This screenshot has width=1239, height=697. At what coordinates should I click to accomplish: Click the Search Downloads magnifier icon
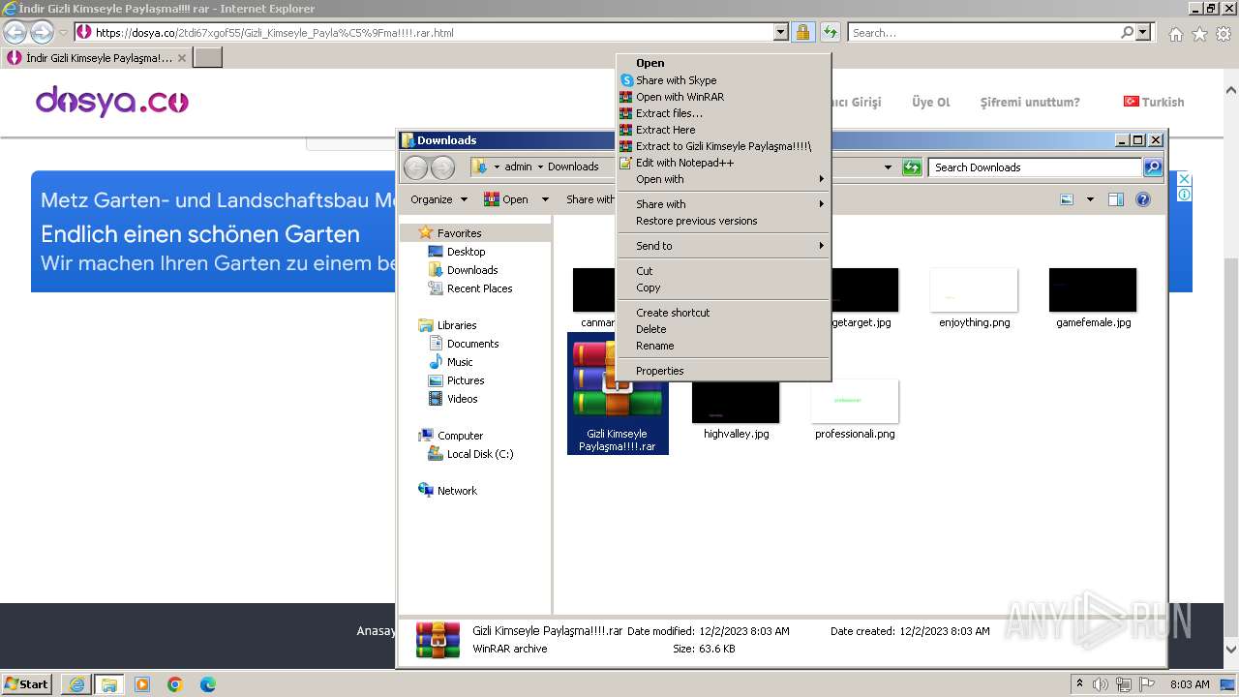point(1152,167)
